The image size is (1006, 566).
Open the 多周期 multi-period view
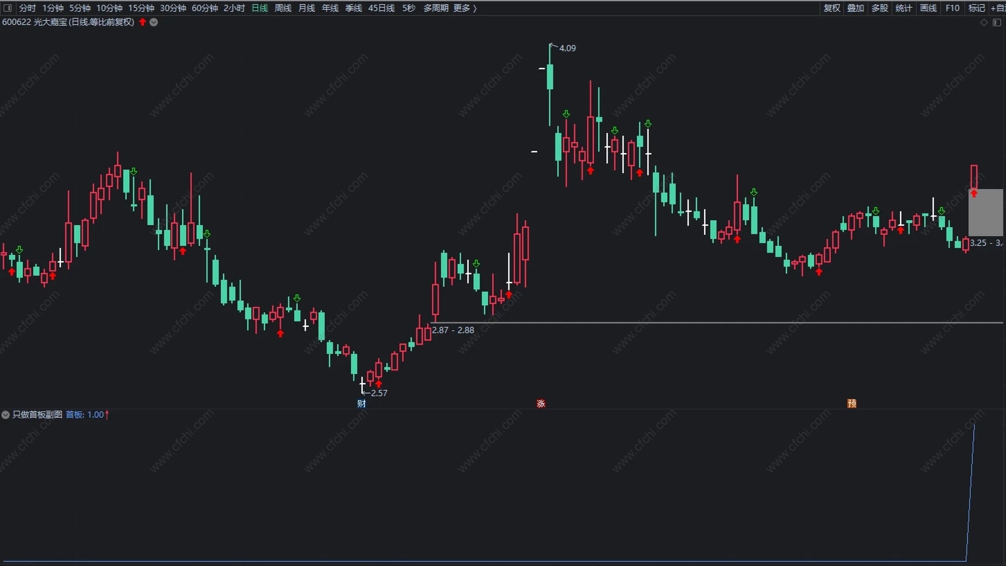point(435,8)
